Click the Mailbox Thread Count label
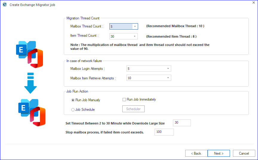258x160 pixels. click(x=87, y=26)
